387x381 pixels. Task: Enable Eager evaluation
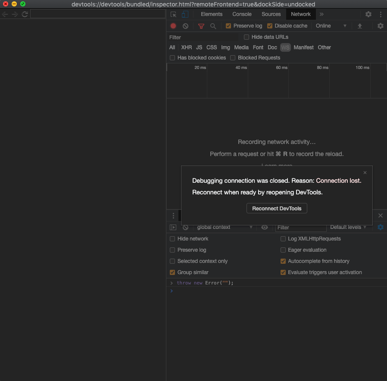(x=283, y=250)
